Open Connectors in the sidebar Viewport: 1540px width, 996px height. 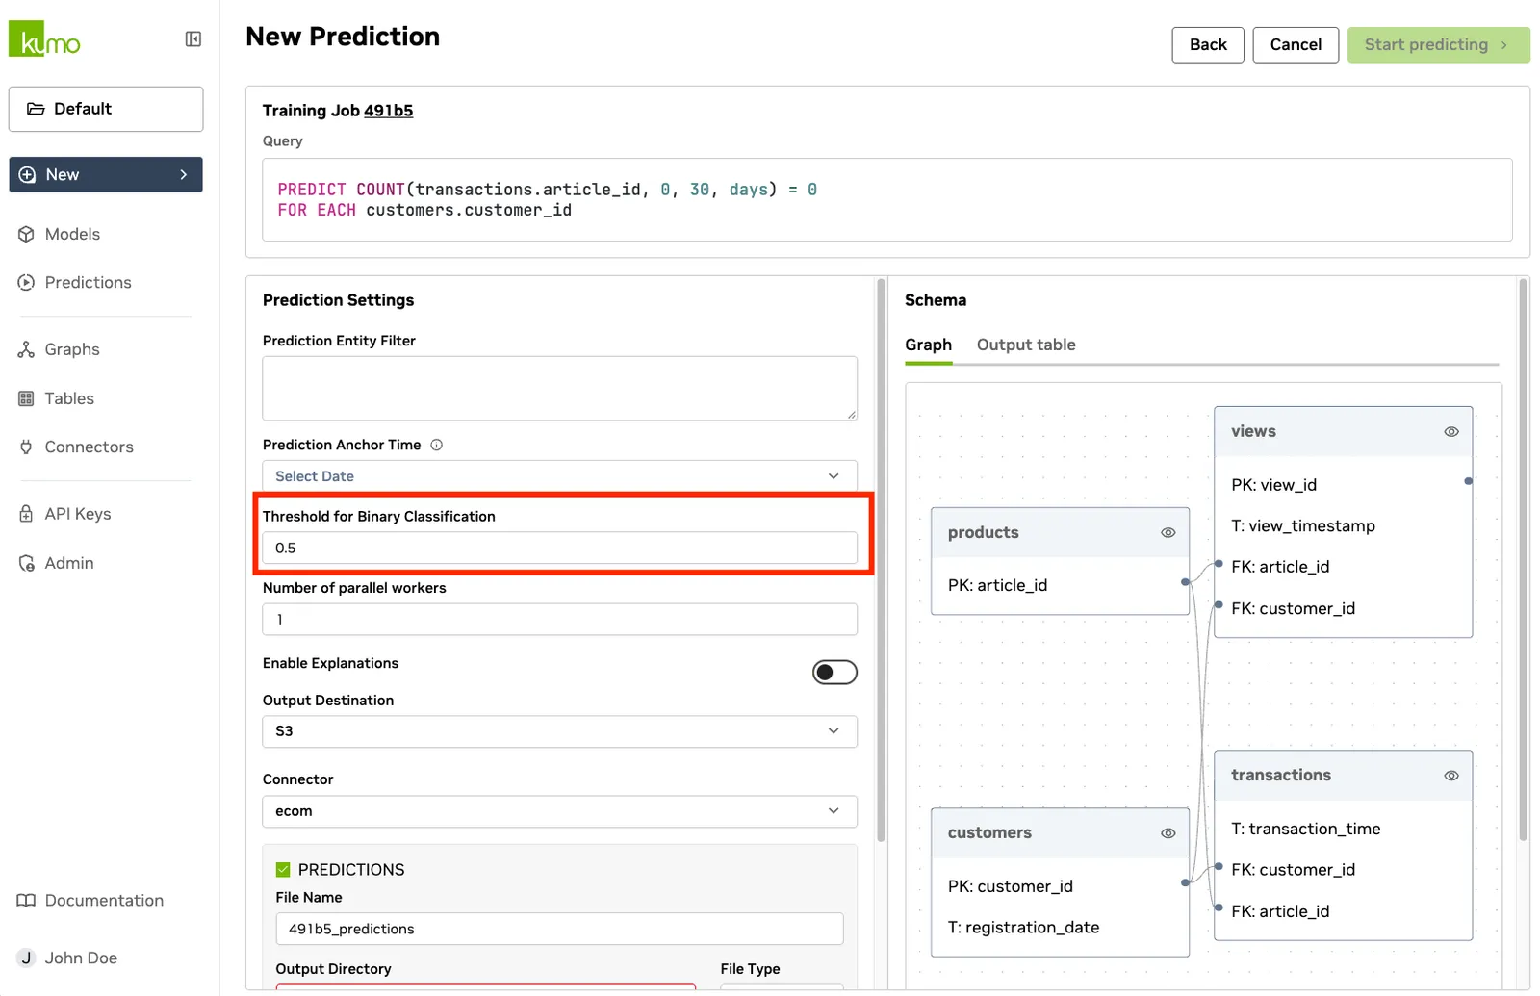click(x=89, y=447)
